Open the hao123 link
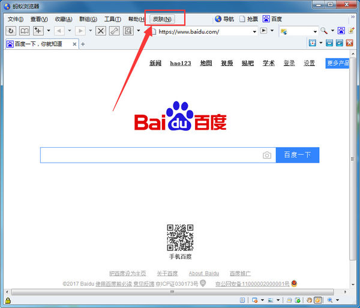Image resolution: width=360 pixels, height=308 pixels. click(x=181, y=63)
